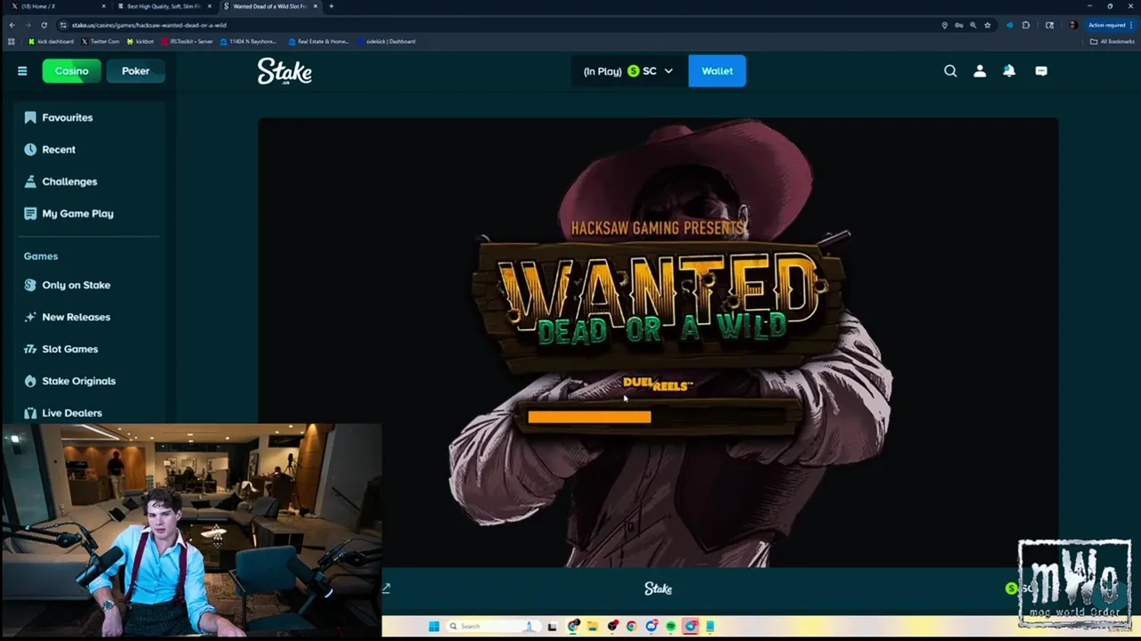Open All Bookmarks folder

click(1112, 41)
